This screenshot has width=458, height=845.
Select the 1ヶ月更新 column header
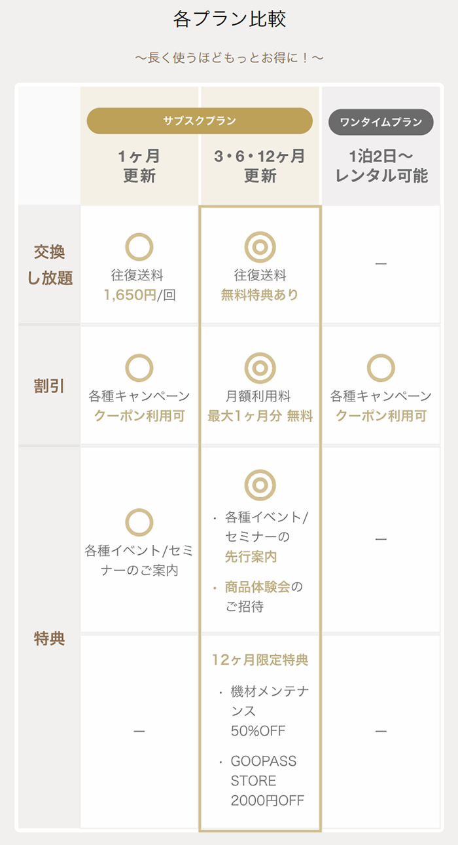[x=139, y=166]
